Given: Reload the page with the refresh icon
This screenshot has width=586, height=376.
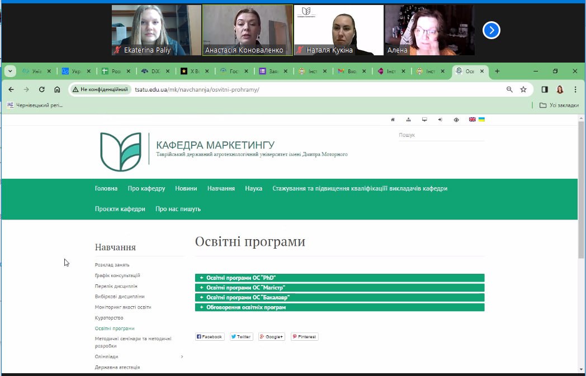Looking at the screenshot, I should 42,89.
